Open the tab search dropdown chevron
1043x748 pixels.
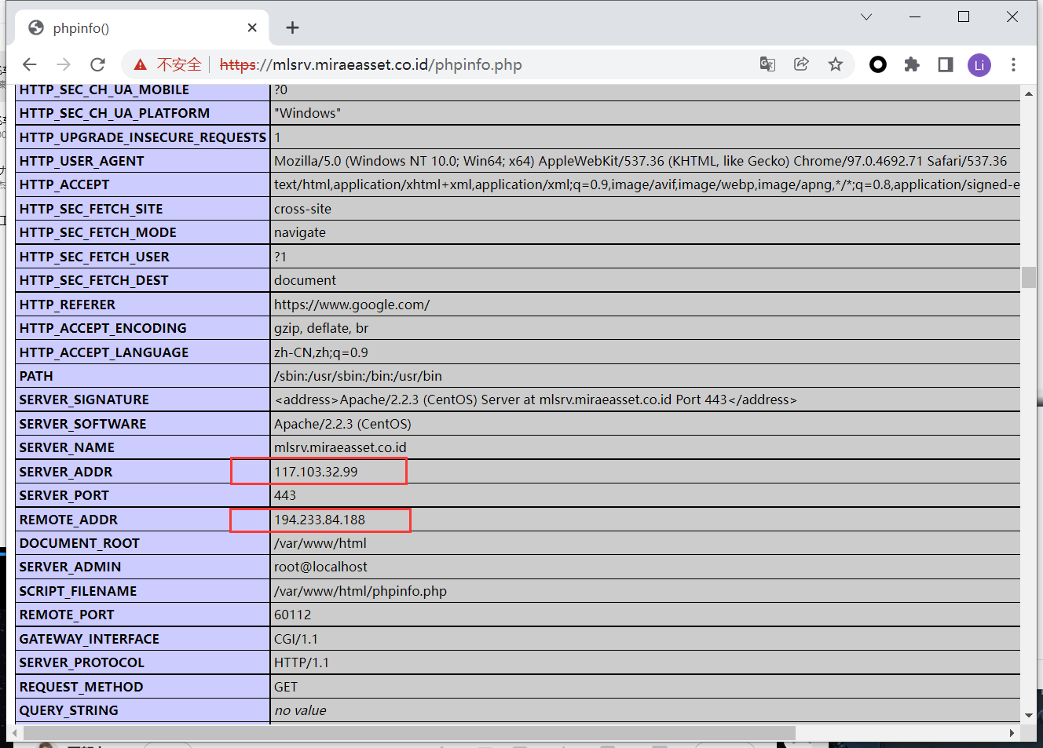pos(866,16)
